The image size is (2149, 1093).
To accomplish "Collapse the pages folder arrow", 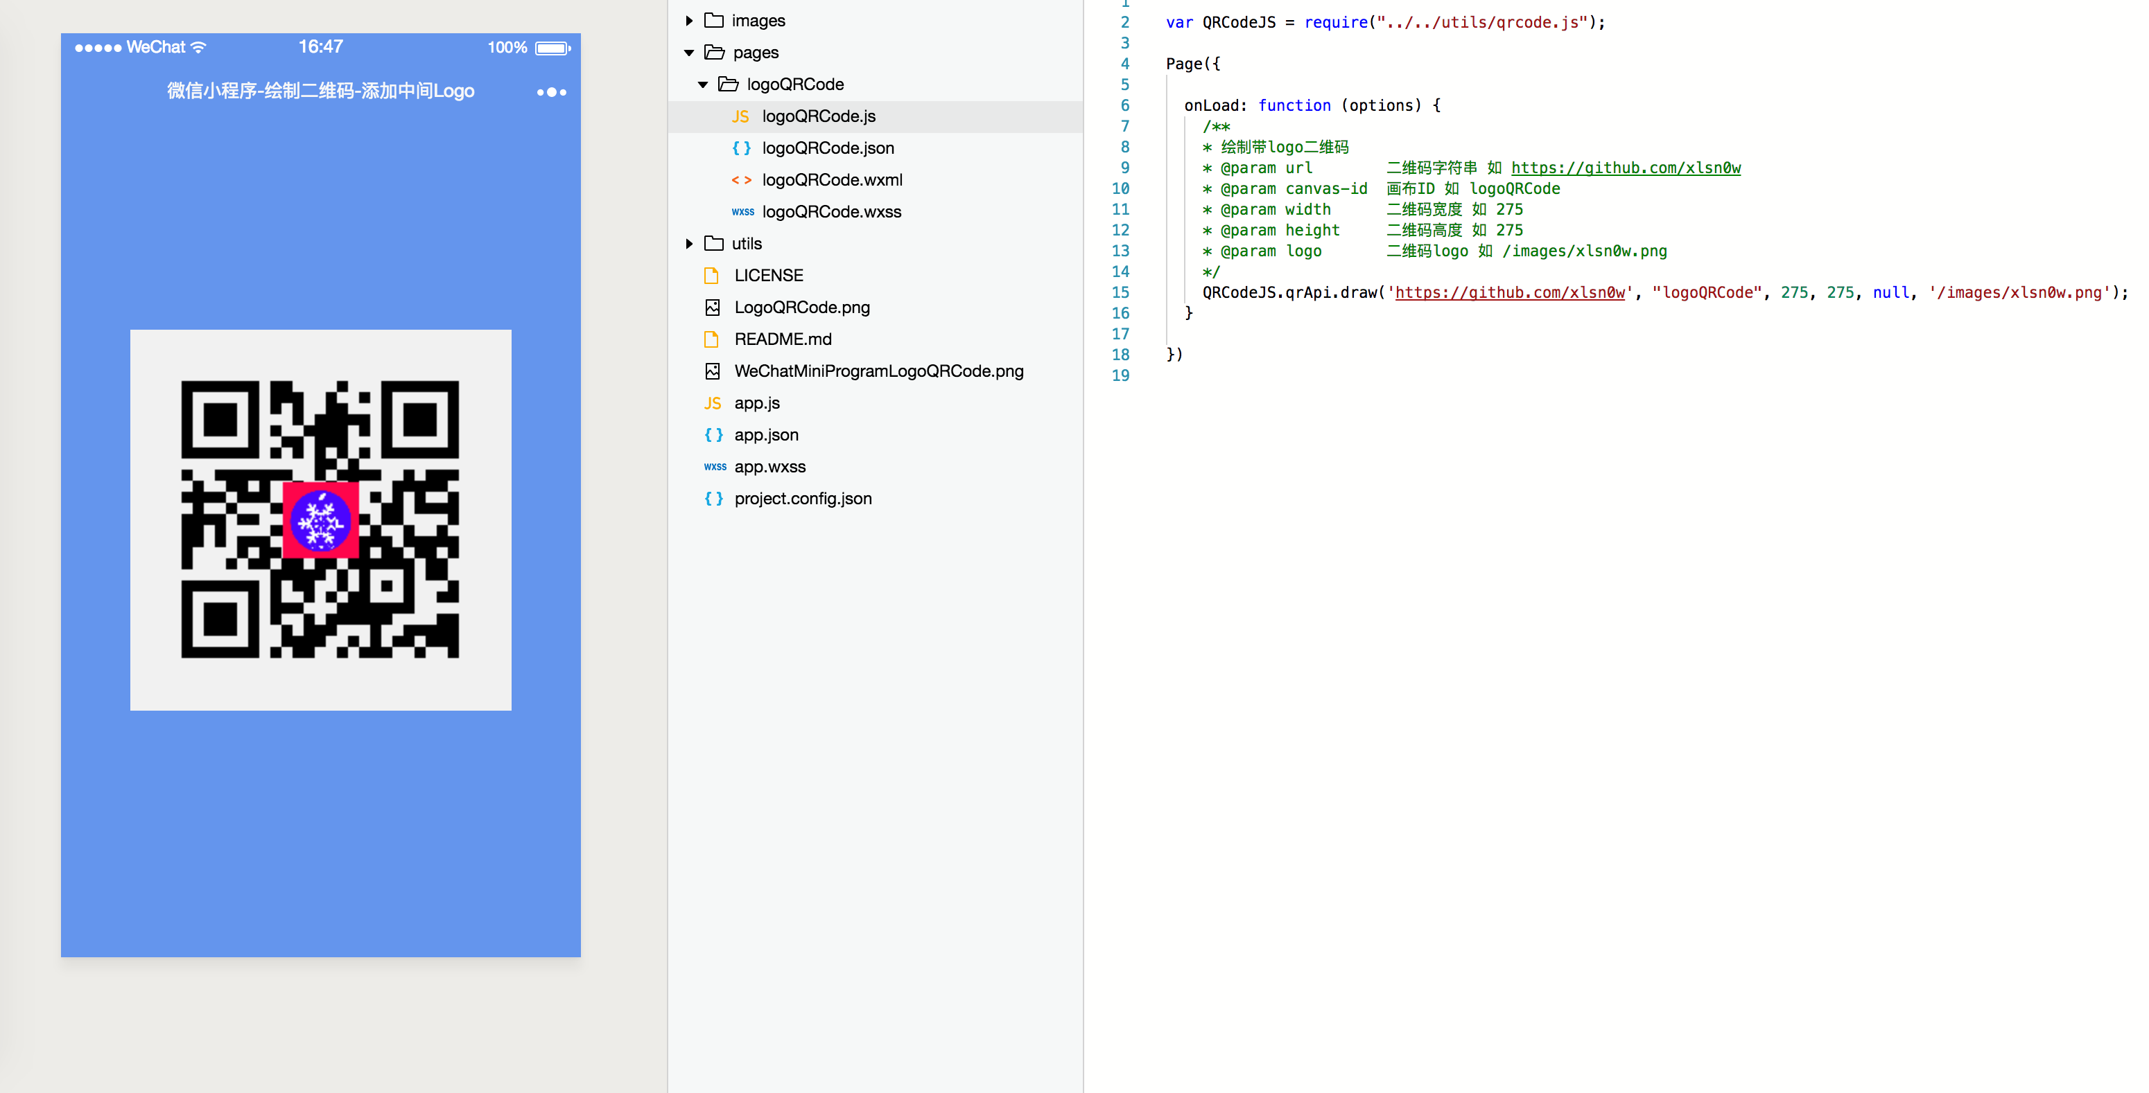I will point(689,53).
